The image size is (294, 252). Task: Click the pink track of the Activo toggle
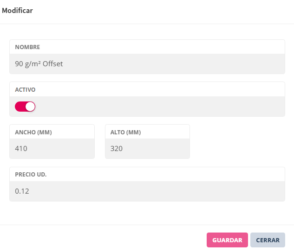point(20,107)
